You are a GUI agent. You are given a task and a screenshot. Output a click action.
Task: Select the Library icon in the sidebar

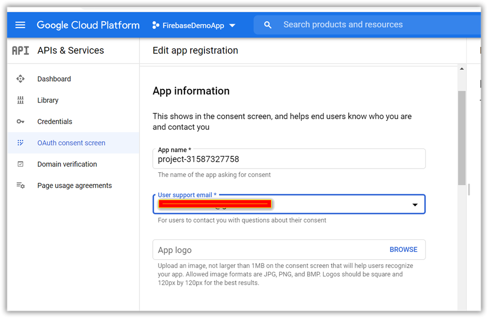20,100
